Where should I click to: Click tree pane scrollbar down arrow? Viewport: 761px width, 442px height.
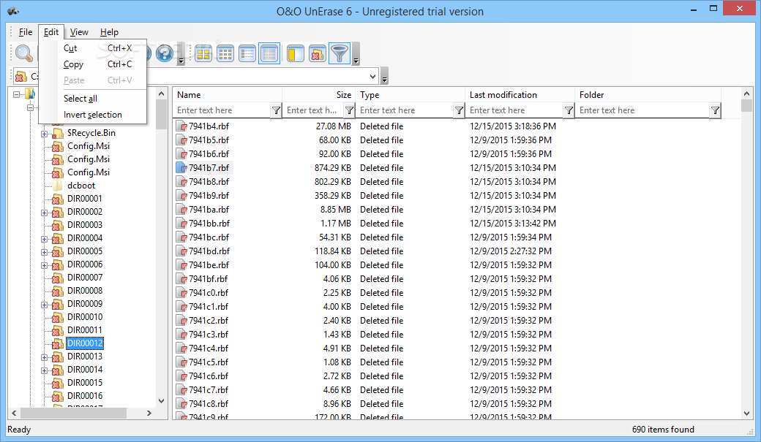pyautogui.click(x=161, y=401)
